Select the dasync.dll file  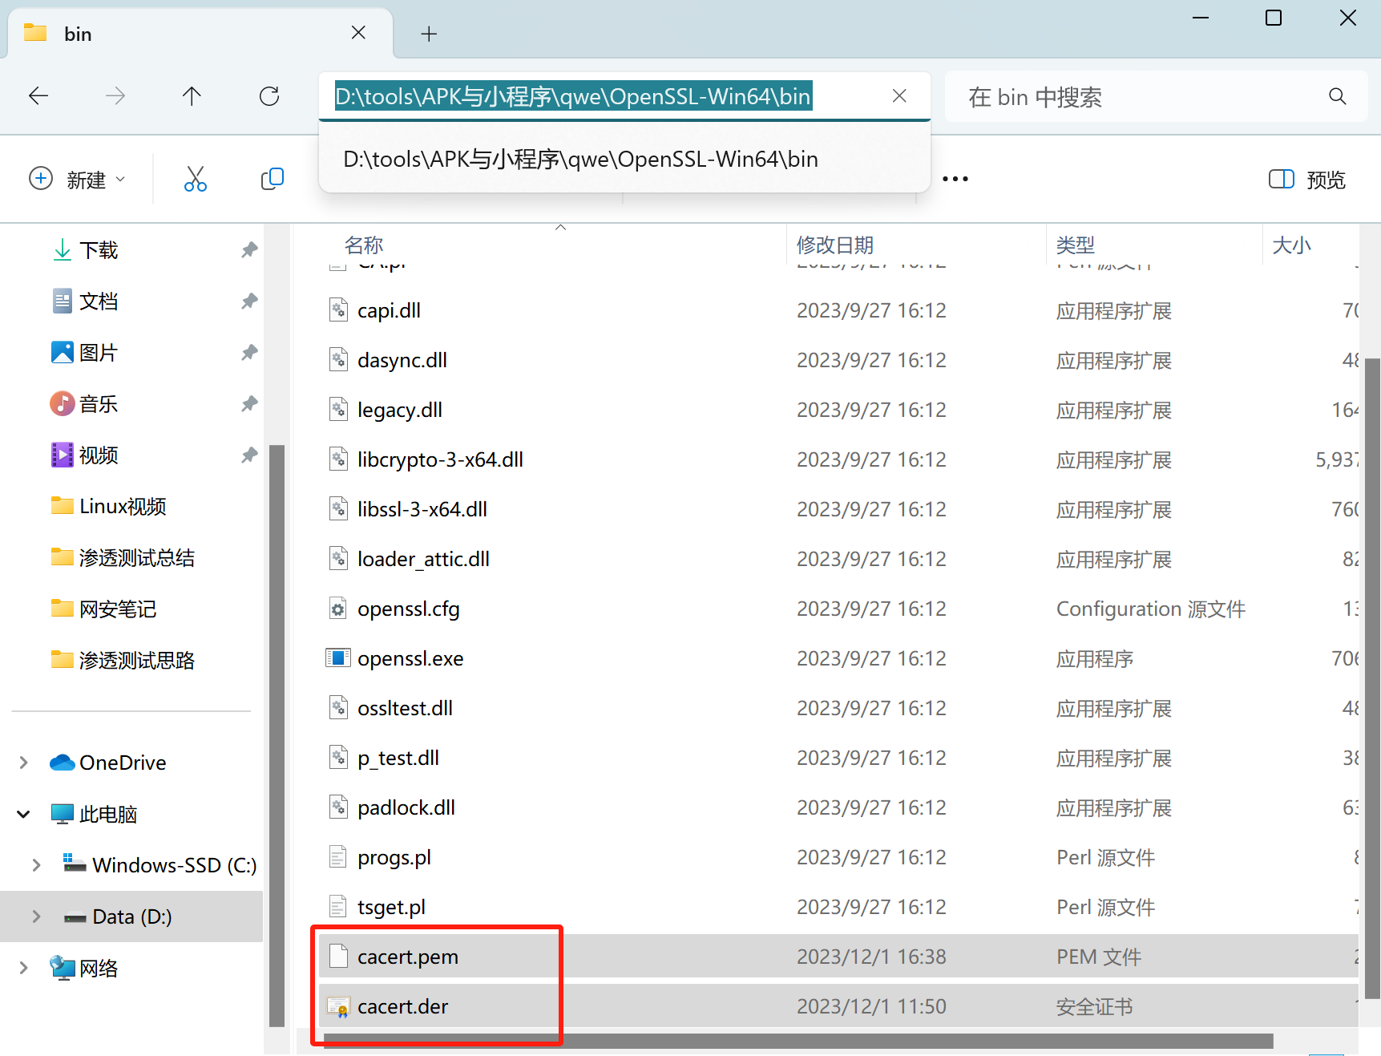[402, 360]
